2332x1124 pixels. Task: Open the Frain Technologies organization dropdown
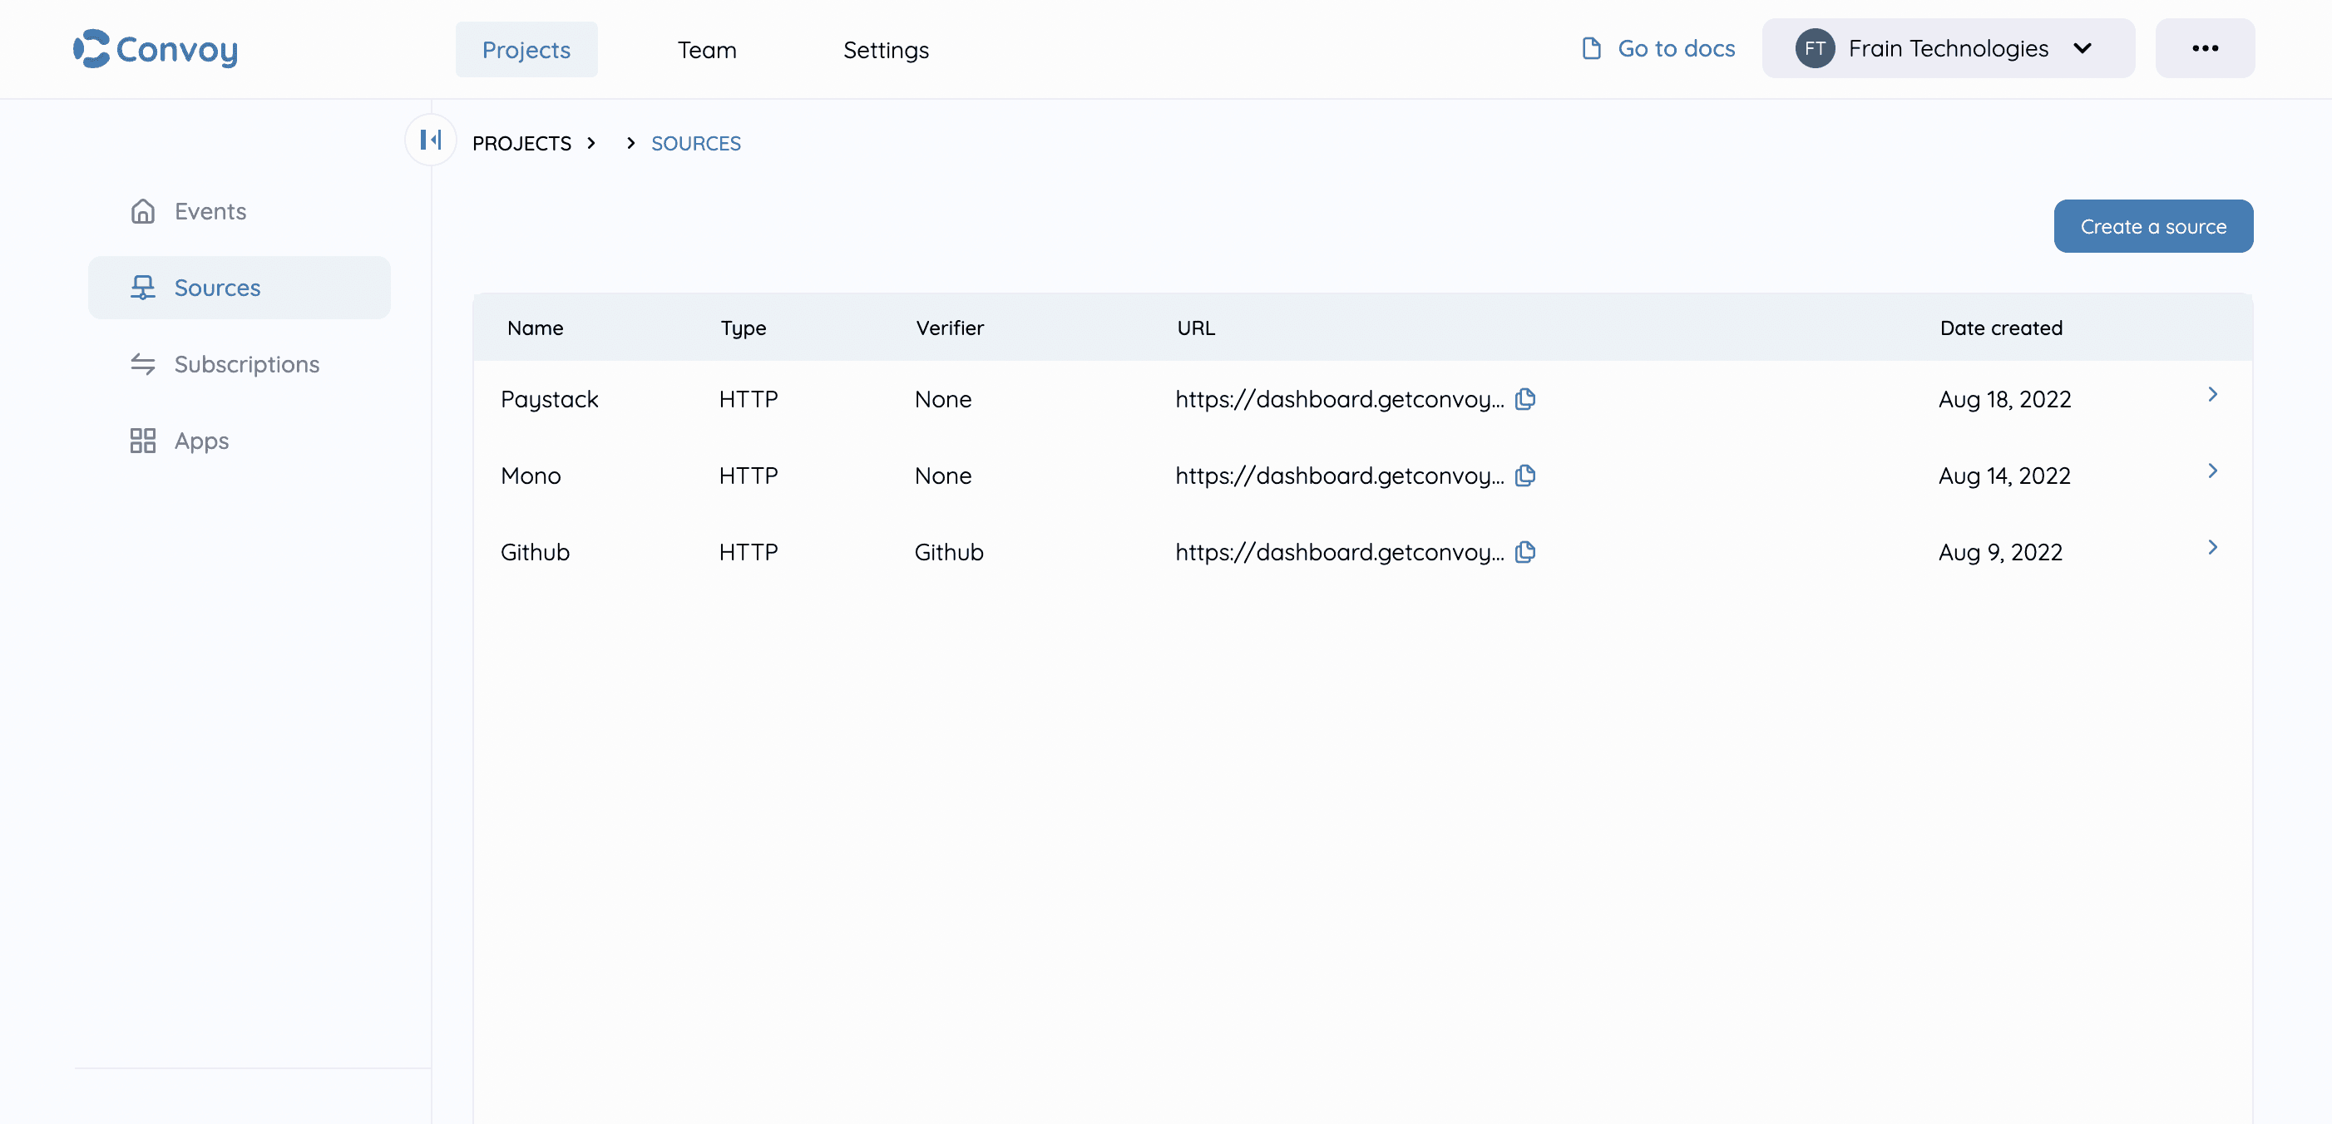(2082, 48)
